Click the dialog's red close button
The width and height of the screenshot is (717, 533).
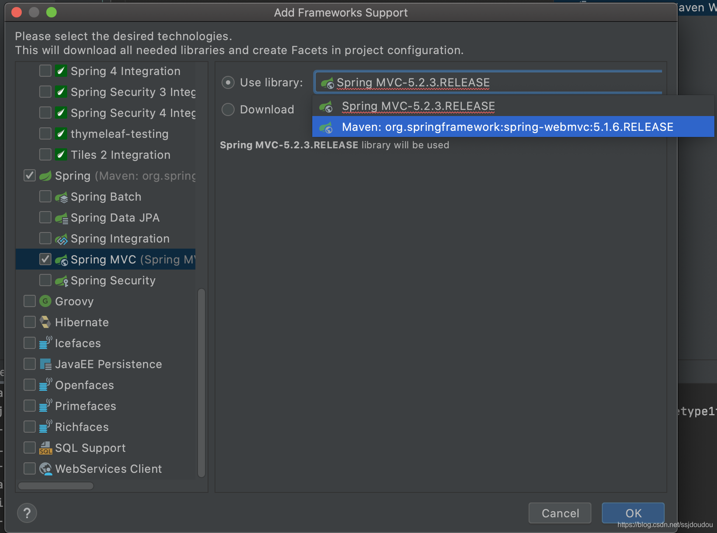coord(17,12)
